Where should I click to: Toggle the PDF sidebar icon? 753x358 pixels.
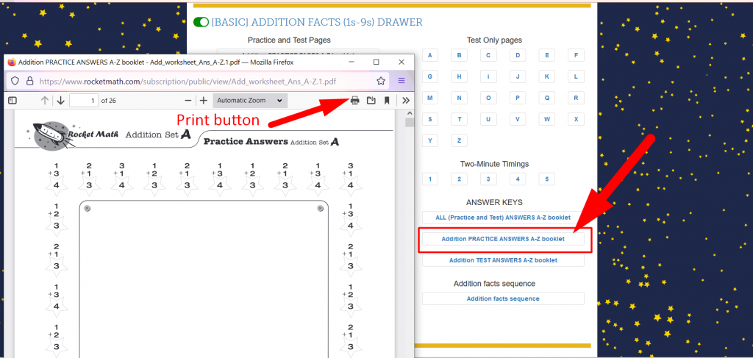click(x=13, y=100)
